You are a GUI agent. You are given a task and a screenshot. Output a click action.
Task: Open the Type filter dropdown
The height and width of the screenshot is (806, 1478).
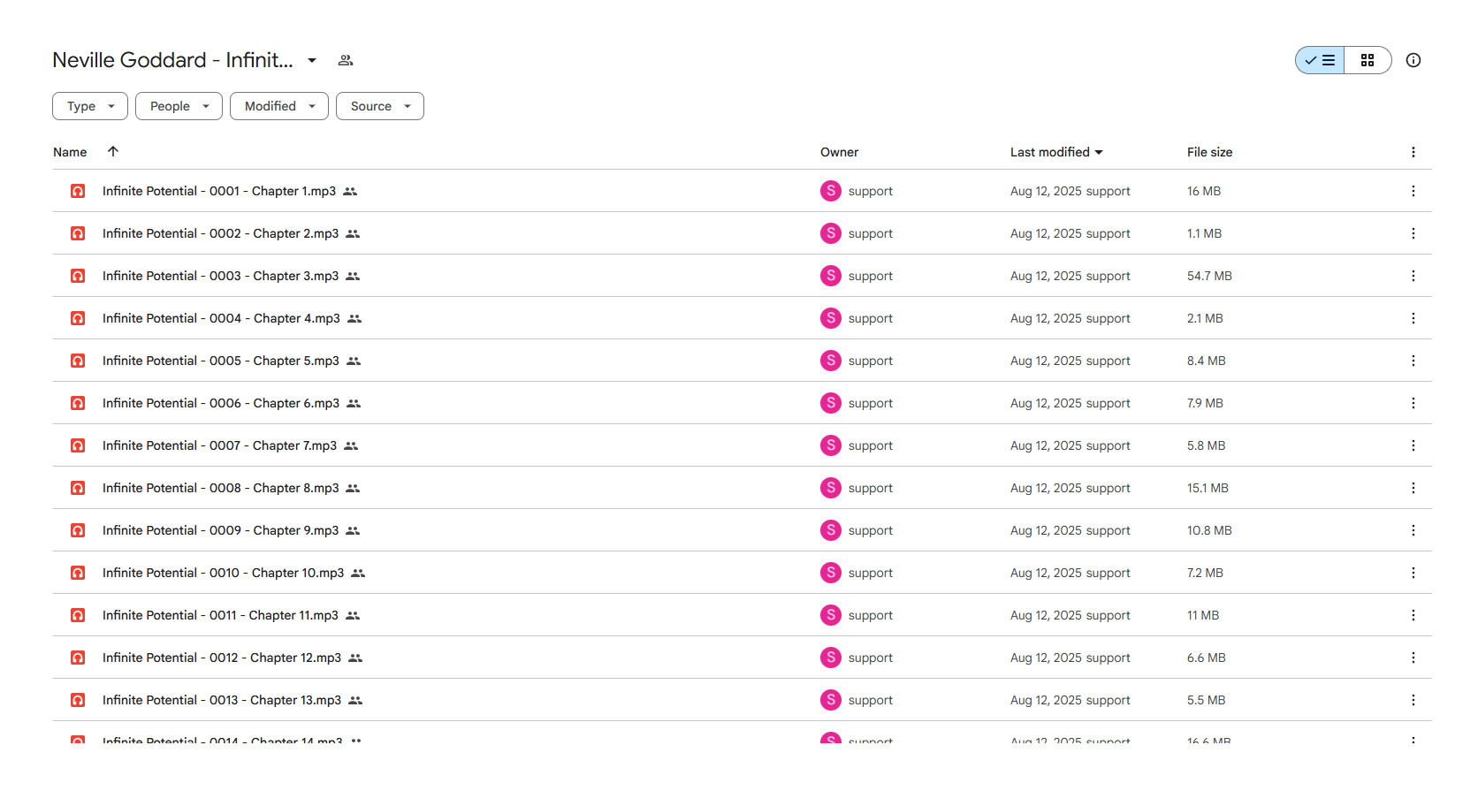click(x=90, y=106)
